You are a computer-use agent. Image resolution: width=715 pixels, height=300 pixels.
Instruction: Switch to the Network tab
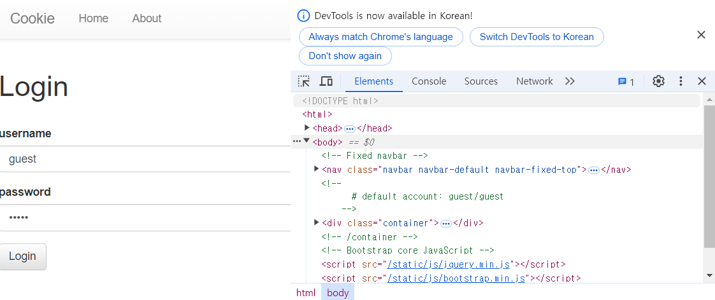pyautogui.click(x=534, y=81)
